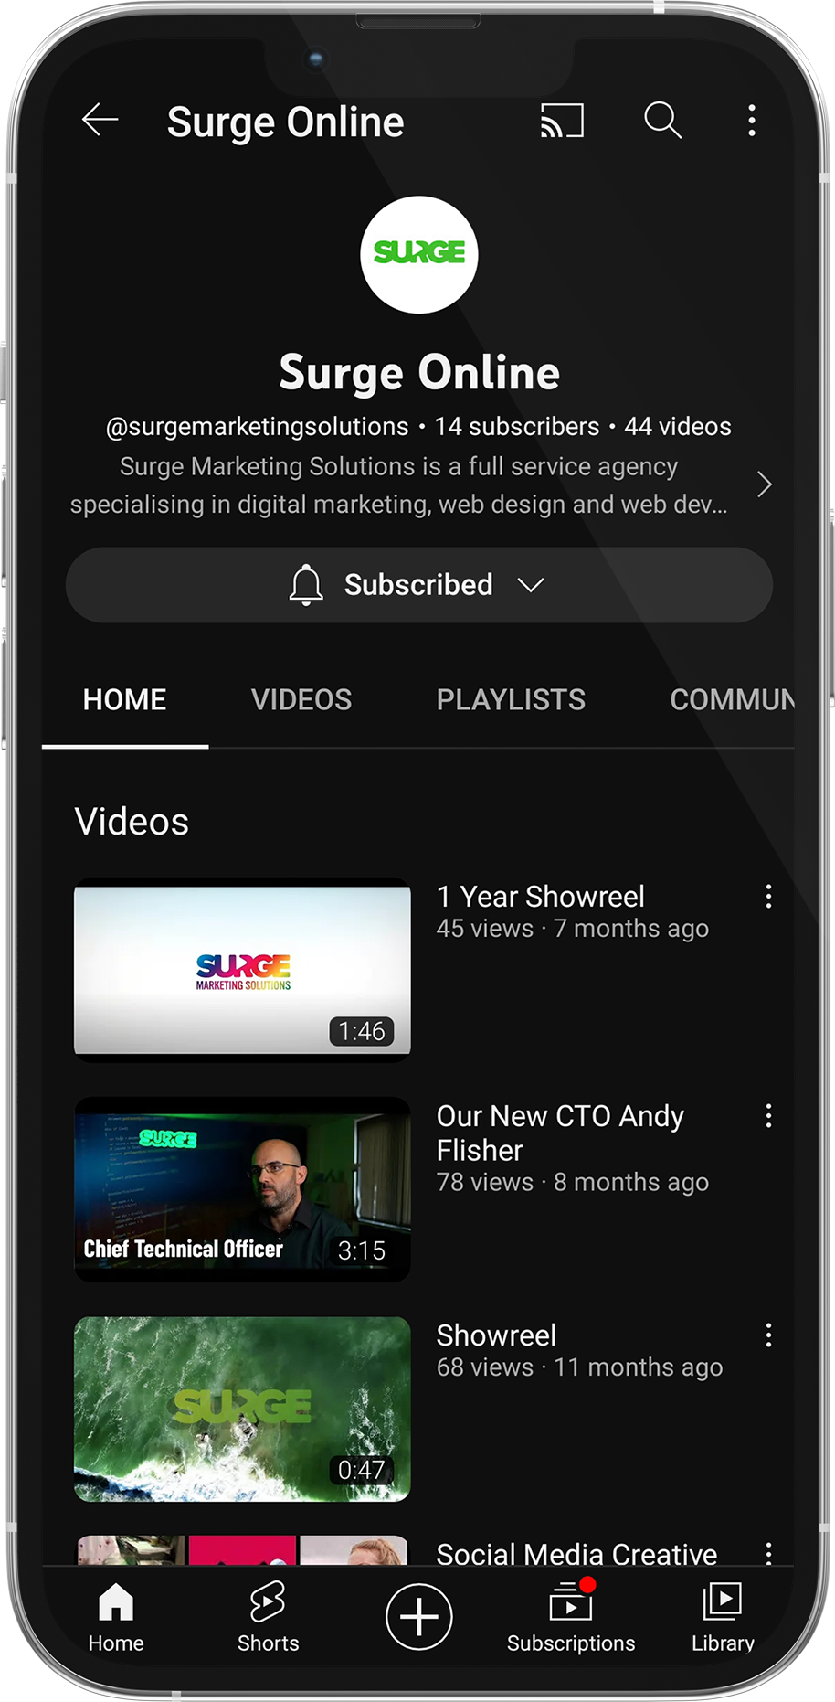Open Shorts in bottom navigation

point(268,1618)
